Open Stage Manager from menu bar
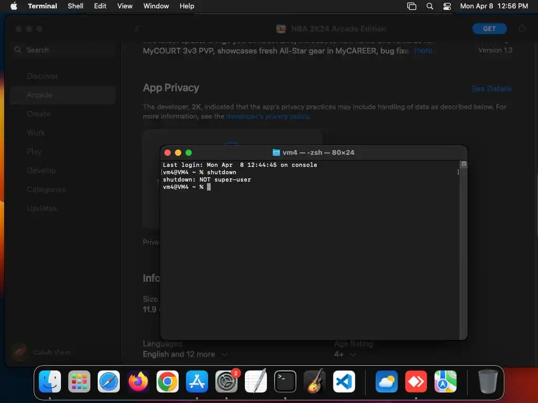The width and height of the screenshot is (538, 403). pos(411,6)
